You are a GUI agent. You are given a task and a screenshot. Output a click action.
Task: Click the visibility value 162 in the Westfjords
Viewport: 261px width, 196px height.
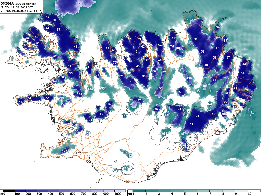tap(18, 50)
